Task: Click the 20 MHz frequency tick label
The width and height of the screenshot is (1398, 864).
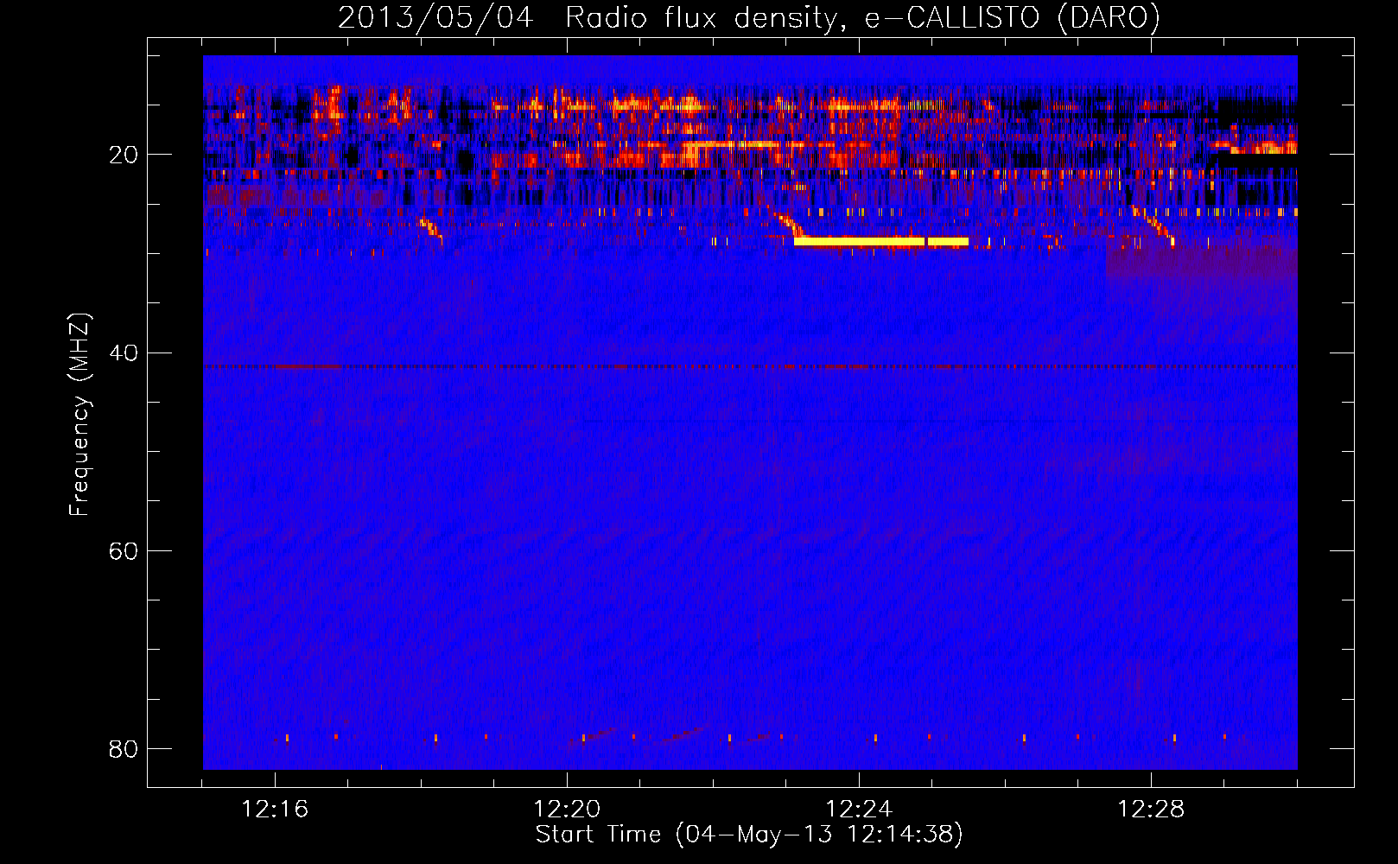Action: (x=124, y=155)
